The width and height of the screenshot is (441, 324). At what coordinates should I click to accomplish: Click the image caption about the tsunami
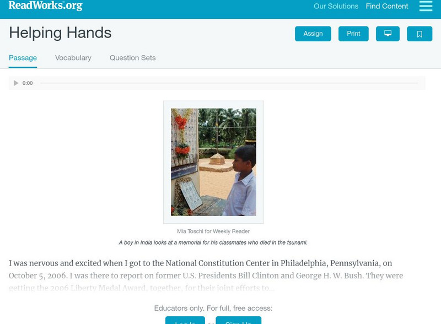tap(213, 242)
